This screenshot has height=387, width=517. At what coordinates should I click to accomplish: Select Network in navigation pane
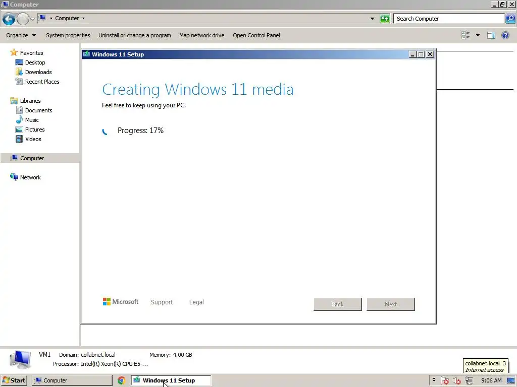point(30,177)
